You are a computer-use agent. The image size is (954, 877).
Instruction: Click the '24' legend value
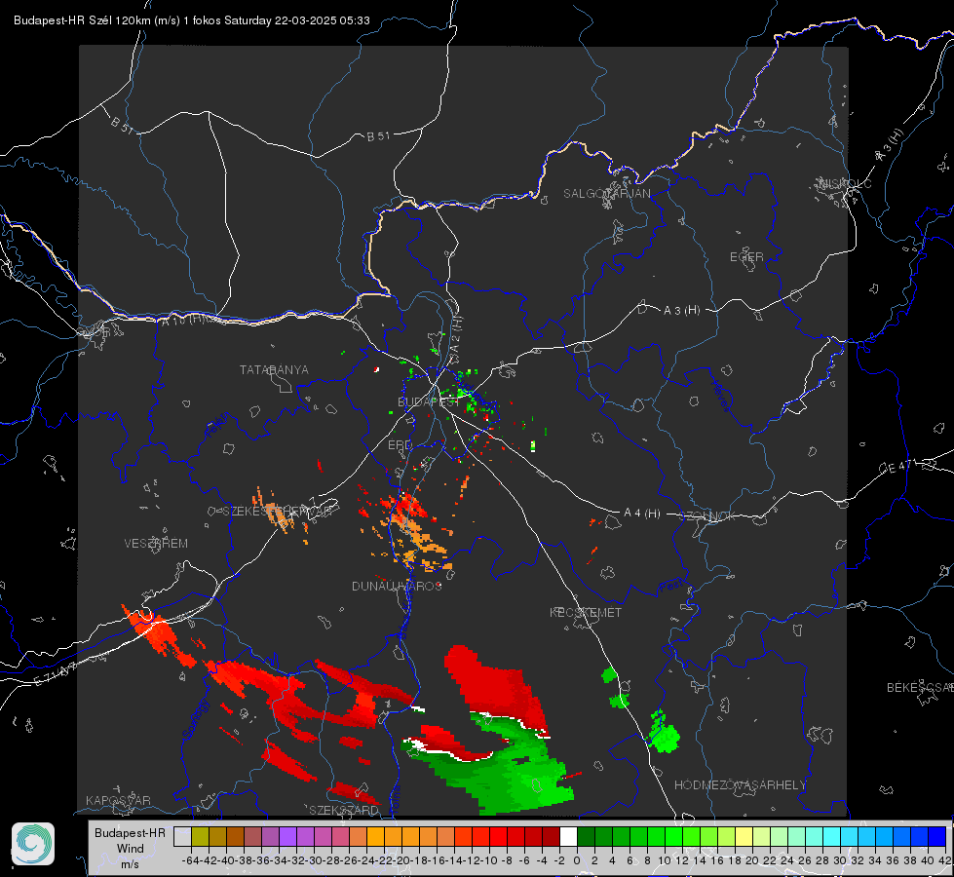(787, 860)
